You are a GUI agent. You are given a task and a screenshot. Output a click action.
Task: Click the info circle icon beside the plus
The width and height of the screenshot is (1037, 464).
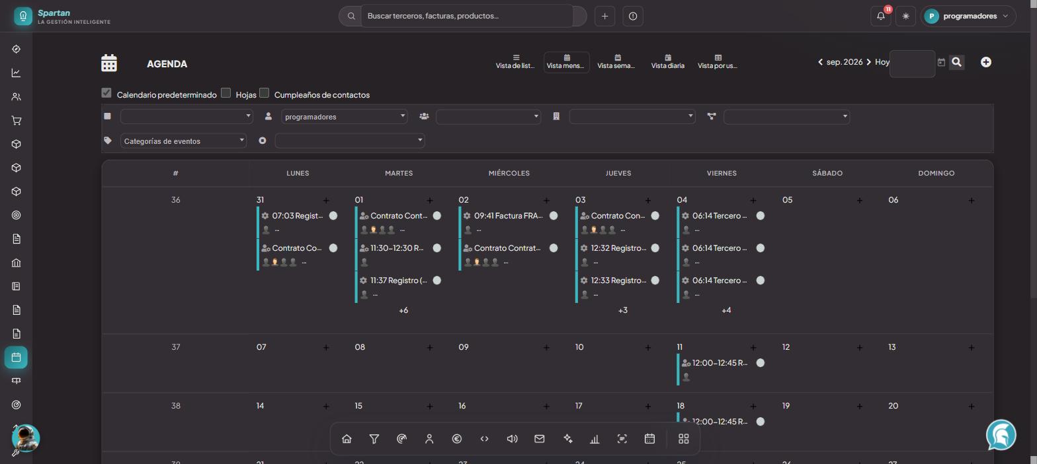tap(633, 16)
